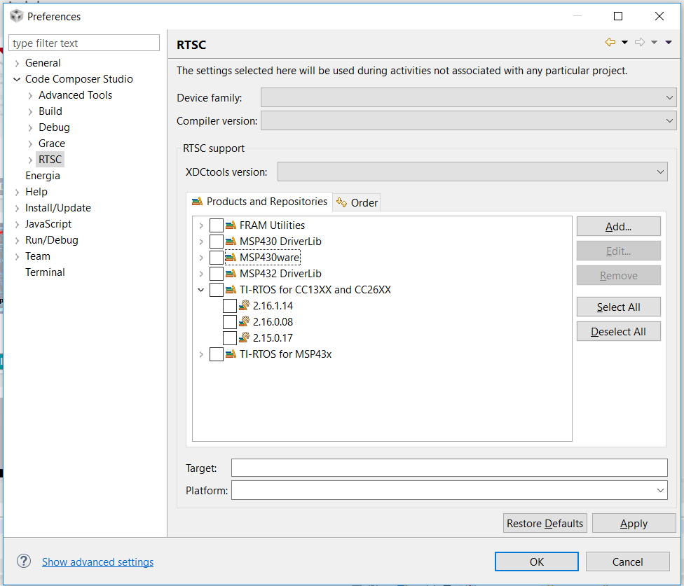
Task: Select the Build preferences item
Action: (50, 111)
